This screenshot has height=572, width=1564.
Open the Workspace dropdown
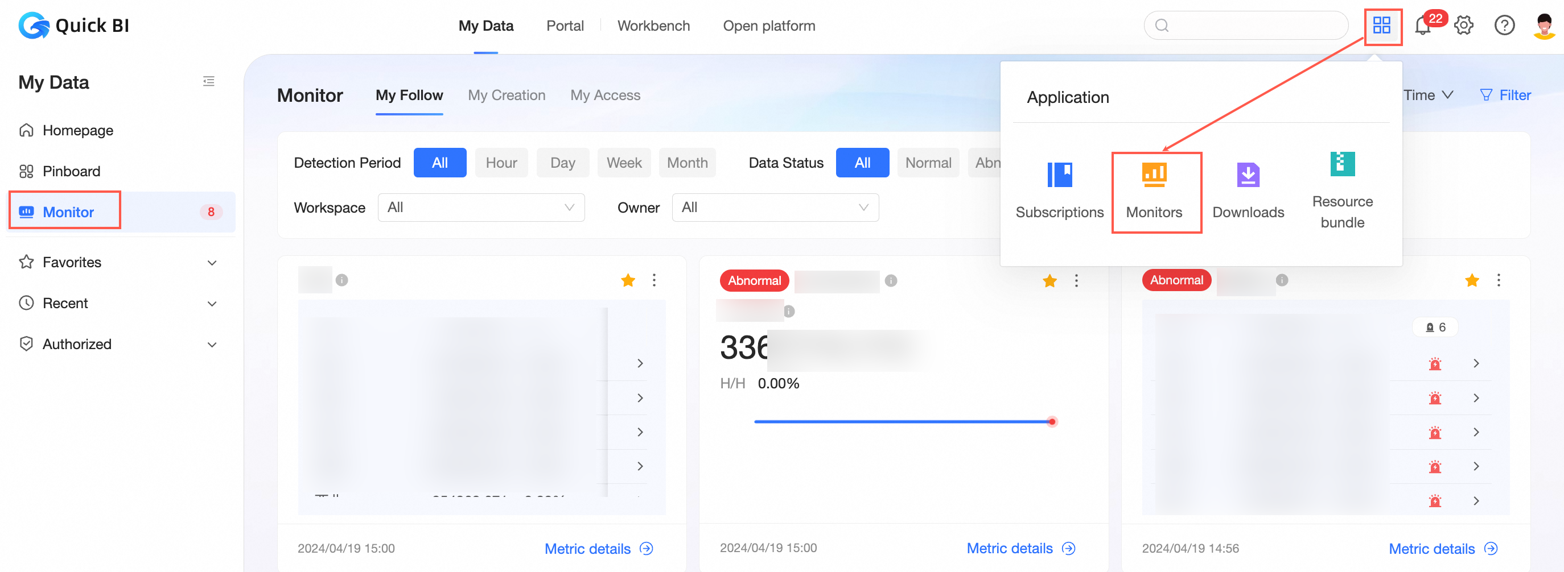tap(481, 208)
